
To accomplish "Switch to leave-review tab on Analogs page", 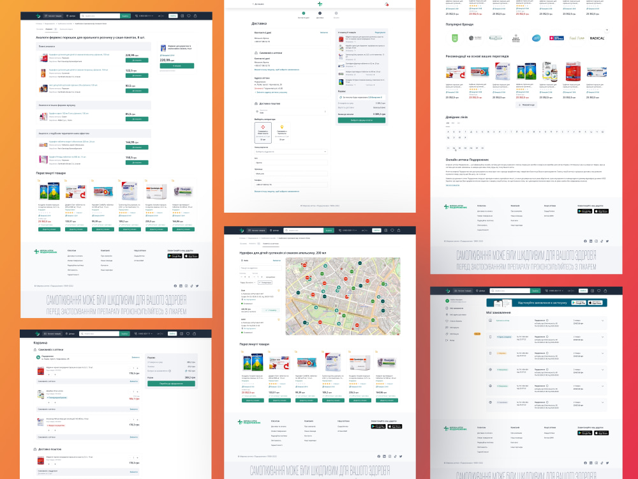I will pyautogui.click(x=66, y=29).
